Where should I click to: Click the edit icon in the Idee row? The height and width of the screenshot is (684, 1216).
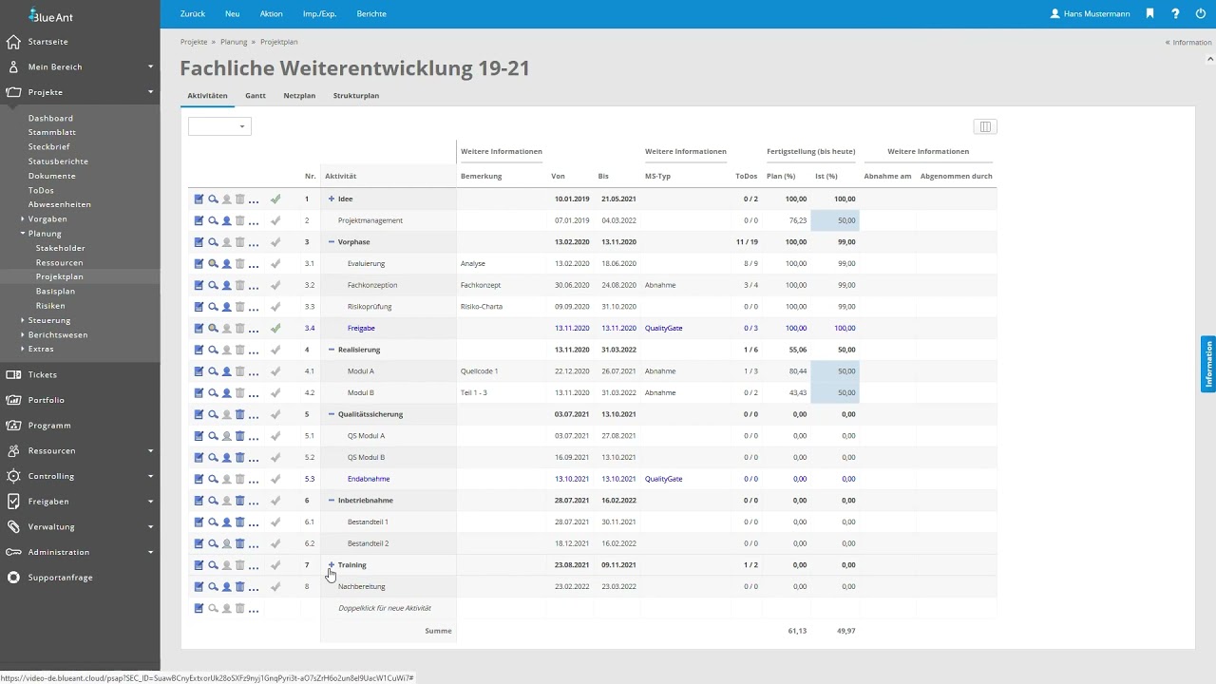[199, 199]
